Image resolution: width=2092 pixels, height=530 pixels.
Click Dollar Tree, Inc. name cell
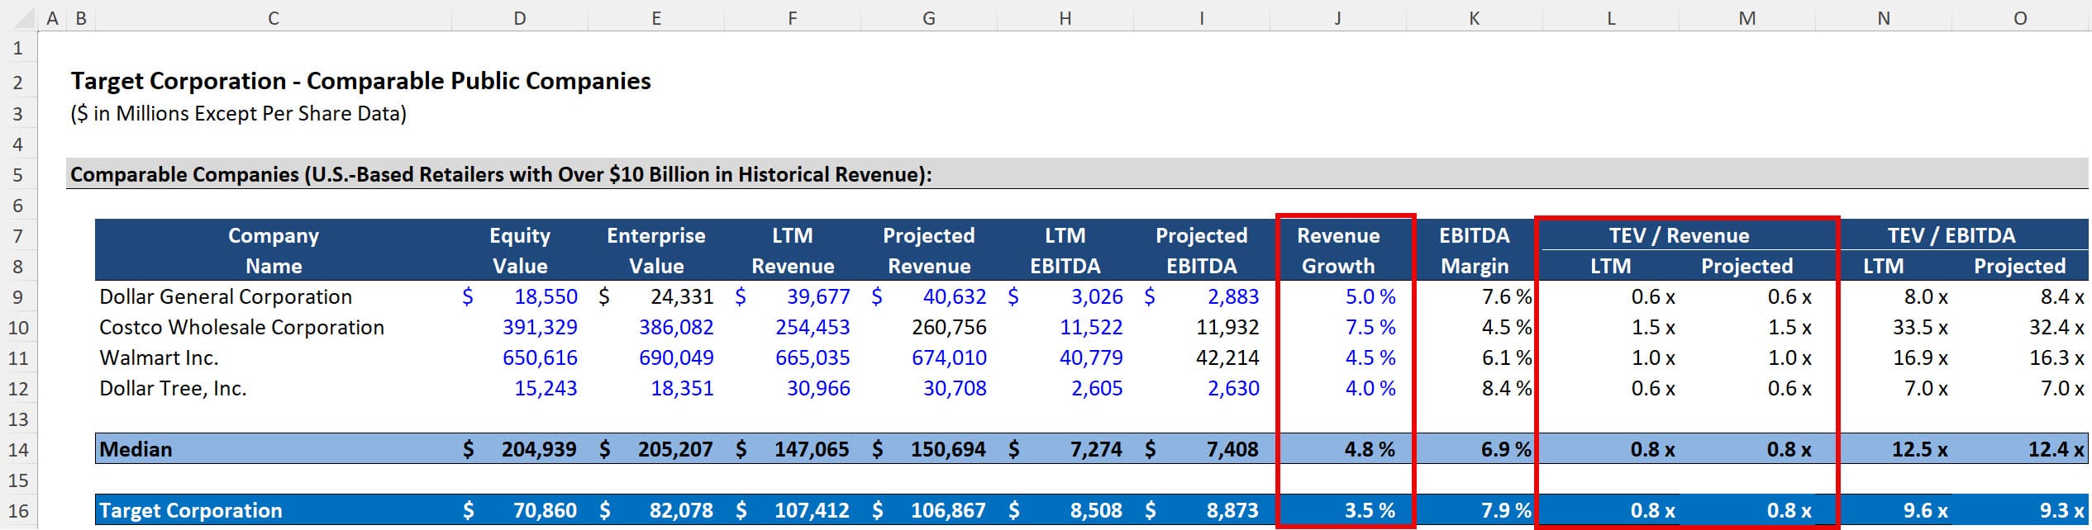tap(173, 389)
